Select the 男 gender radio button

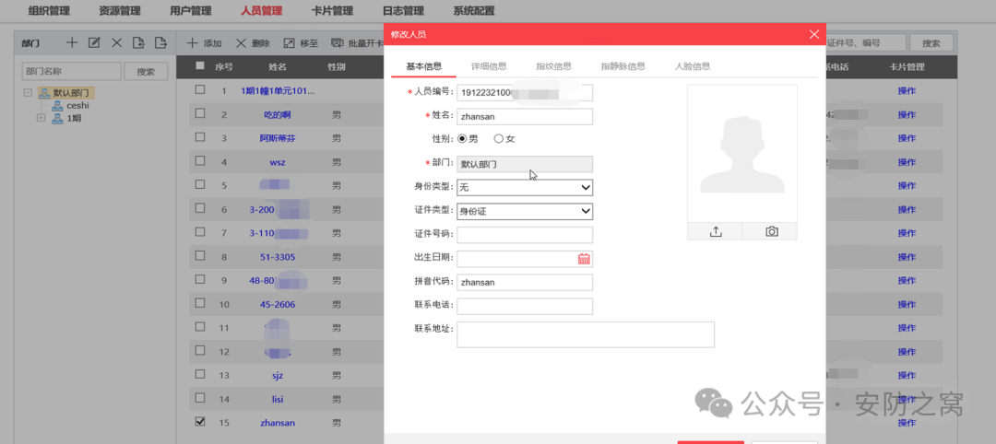tap(462, 138)
